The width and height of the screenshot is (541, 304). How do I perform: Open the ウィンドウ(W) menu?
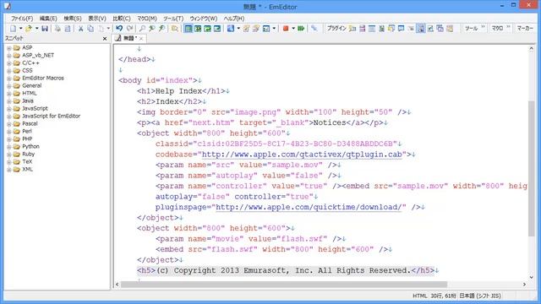click(x=203, y=19)
